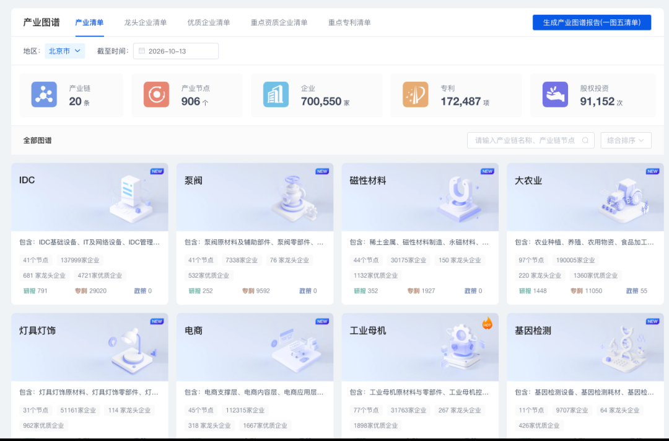669x441 pixels.
Task: Click the 产业节点 orange target icon
Action: click(x=156, y=94)
